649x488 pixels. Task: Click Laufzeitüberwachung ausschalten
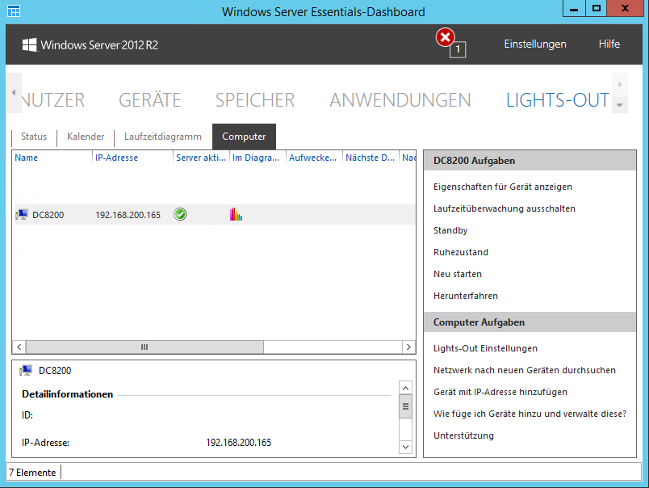click(x=505, y=208)
